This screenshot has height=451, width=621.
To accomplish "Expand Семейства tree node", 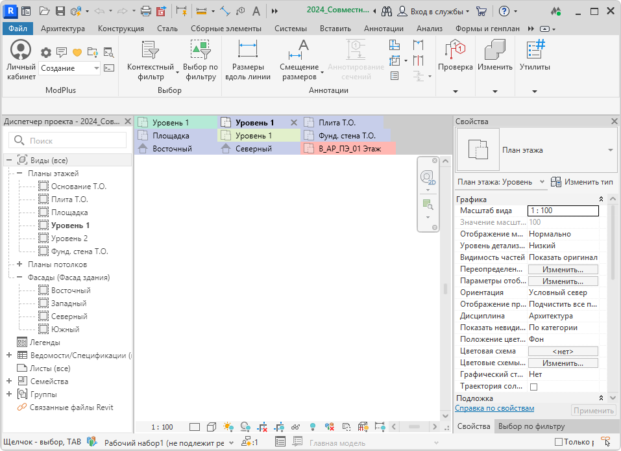I will pyautogui.click(x=8, y=381).
